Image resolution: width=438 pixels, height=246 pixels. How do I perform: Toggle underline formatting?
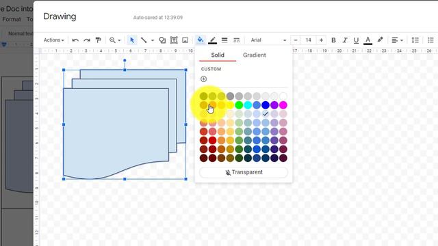[x=356, y=40]
